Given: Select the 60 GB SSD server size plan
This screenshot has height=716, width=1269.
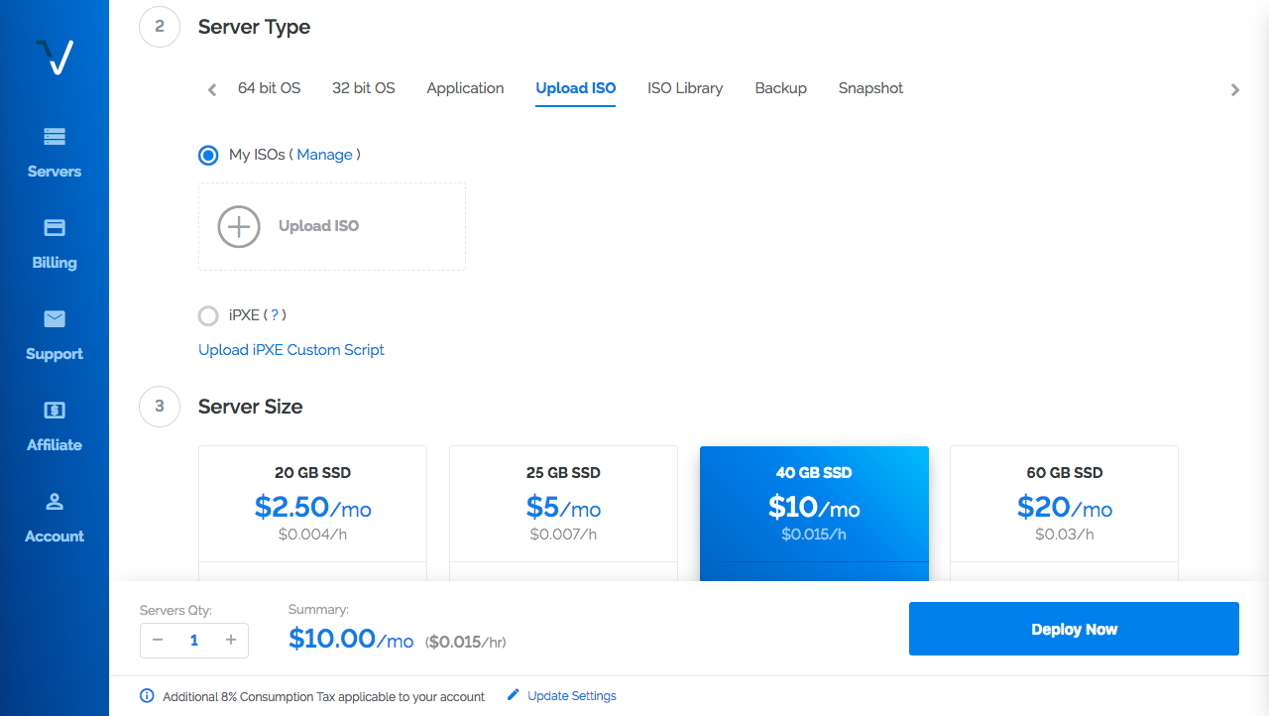Looking at the screenshot, I should coord(1064,504).
